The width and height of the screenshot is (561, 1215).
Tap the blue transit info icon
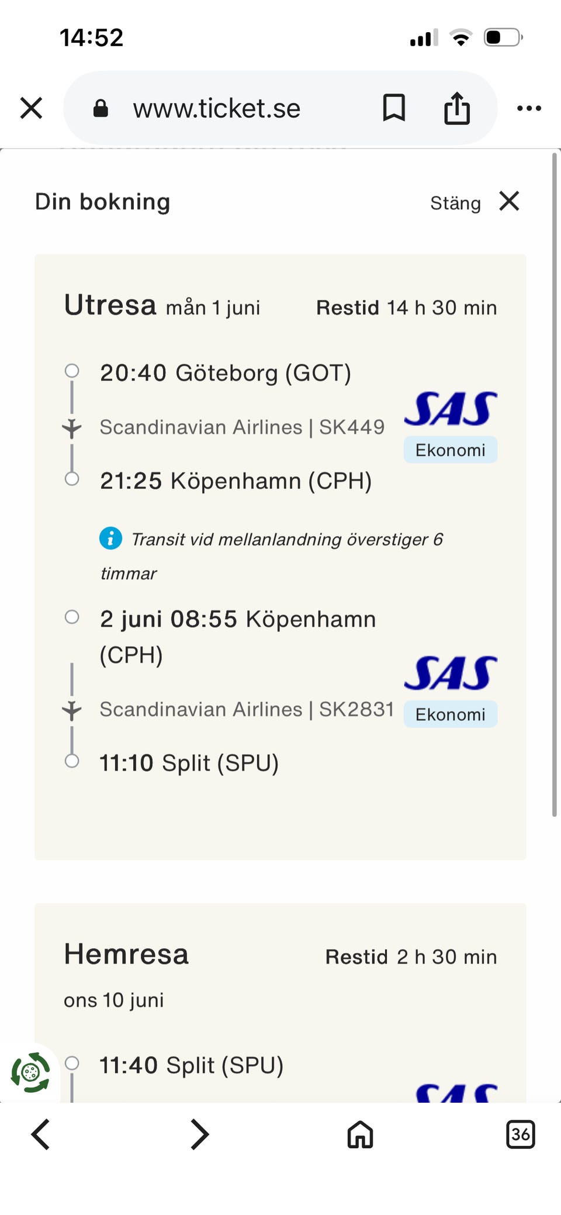(x=110, y=538)
